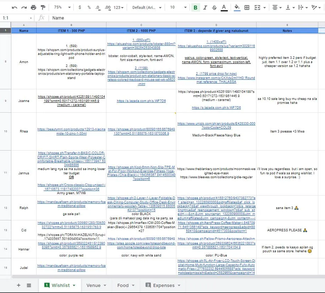
Task: Toggle Strikethrough formatting
Action: tap(214, 8)
